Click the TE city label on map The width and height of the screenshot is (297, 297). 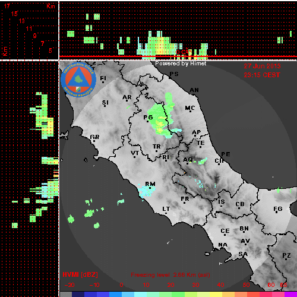pos(201,143)
